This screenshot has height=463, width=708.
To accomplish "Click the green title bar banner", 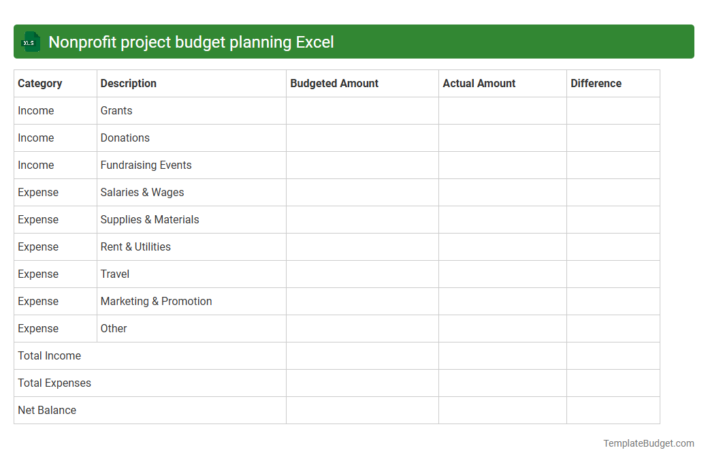I will [354, 42].
